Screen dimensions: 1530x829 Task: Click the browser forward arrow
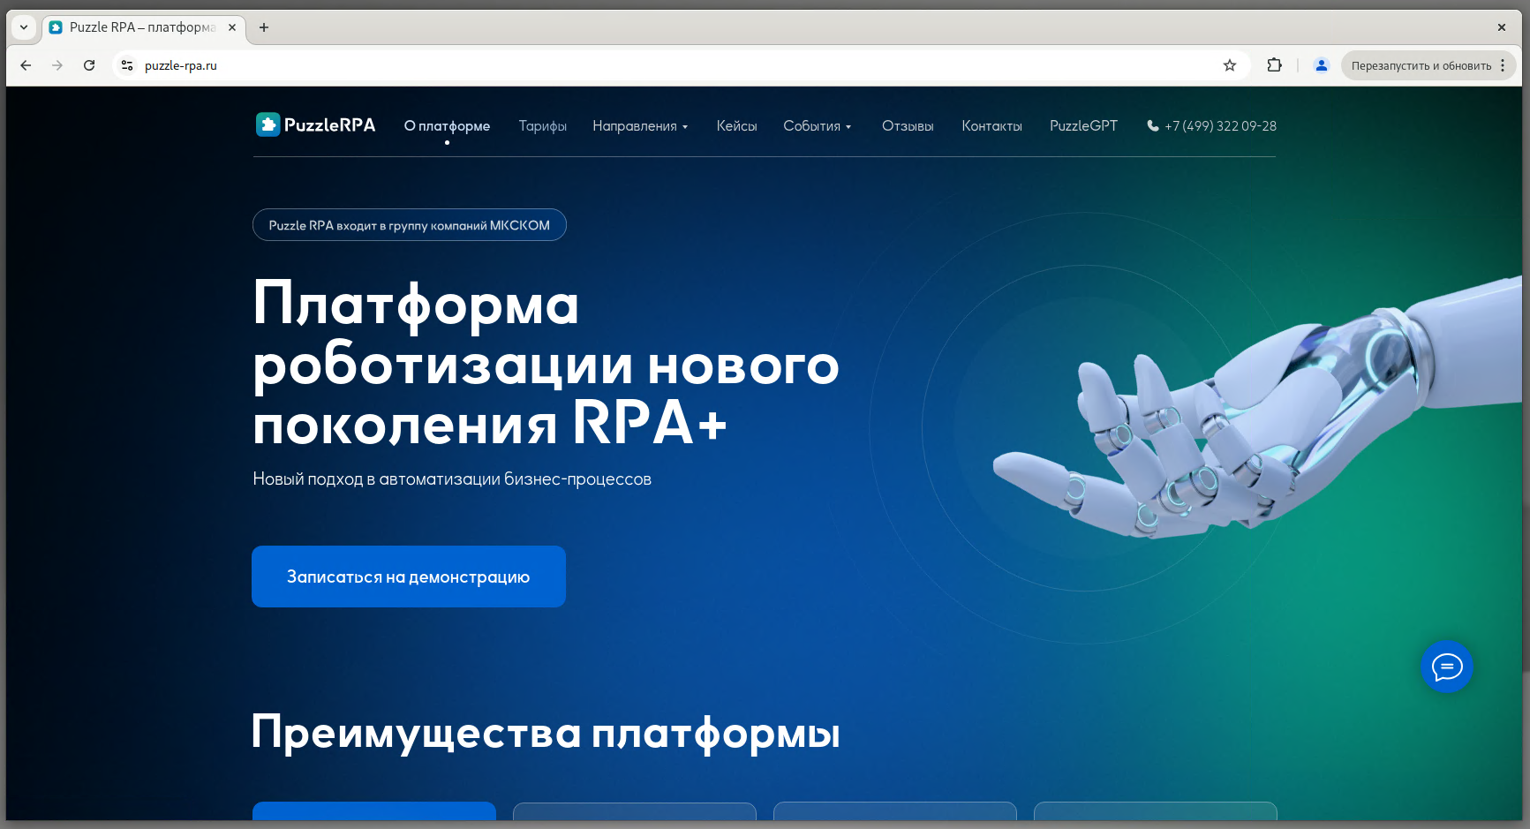pyautogui.click(x=57, y=65)
